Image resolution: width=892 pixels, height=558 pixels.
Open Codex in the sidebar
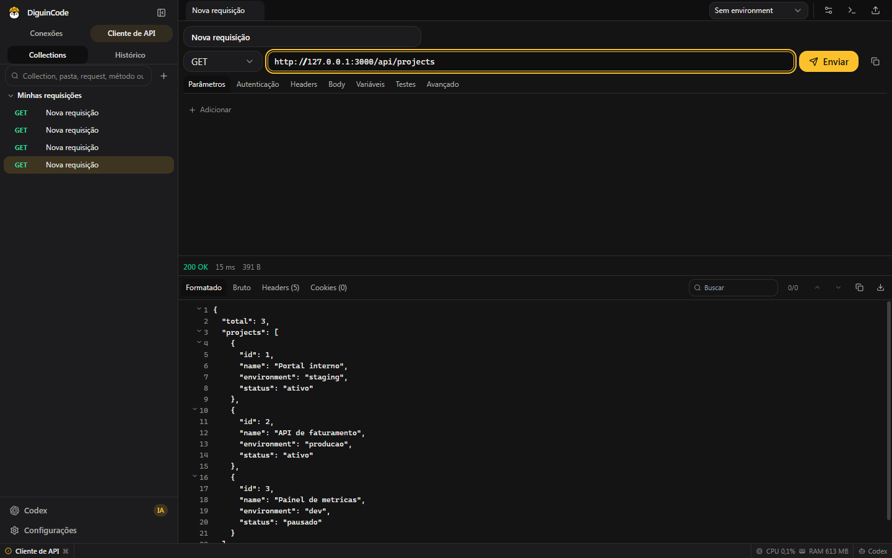click(x=89, y=511)
